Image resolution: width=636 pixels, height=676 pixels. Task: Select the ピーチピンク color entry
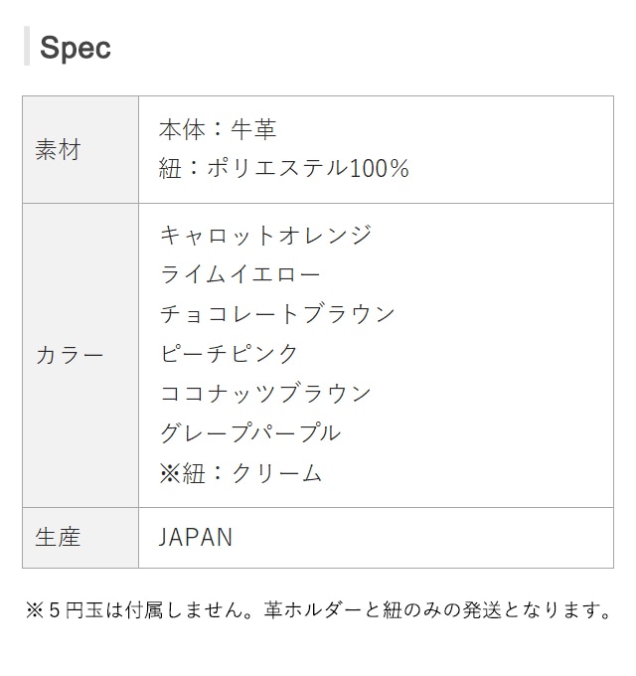click(x=229, y=354)
